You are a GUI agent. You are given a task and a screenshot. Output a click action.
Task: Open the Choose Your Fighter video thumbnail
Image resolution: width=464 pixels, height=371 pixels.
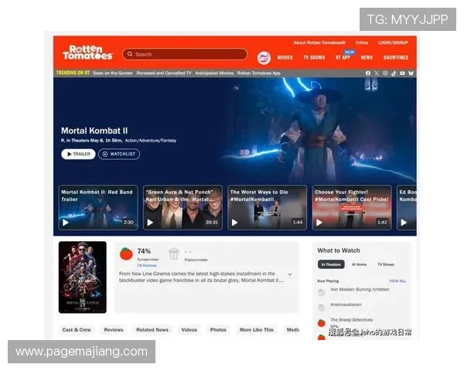point(352,207)
